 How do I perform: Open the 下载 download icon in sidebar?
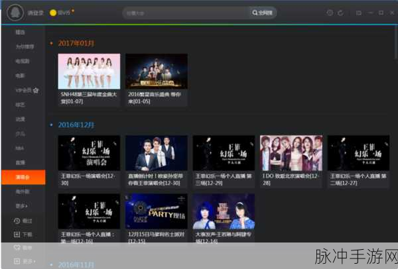pyautogui.click(x=17, y=235)
